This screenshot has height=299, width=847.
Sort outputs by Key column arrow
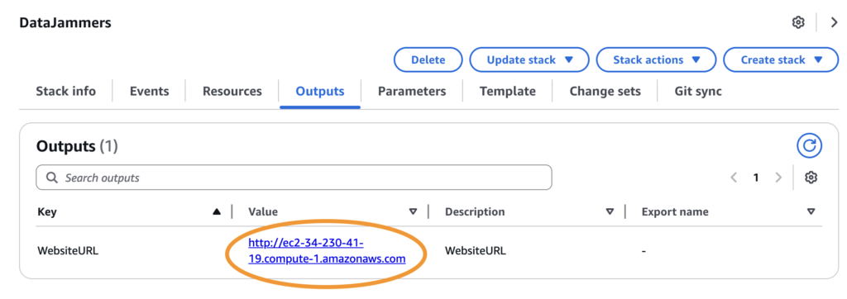[x=217, y=212]
